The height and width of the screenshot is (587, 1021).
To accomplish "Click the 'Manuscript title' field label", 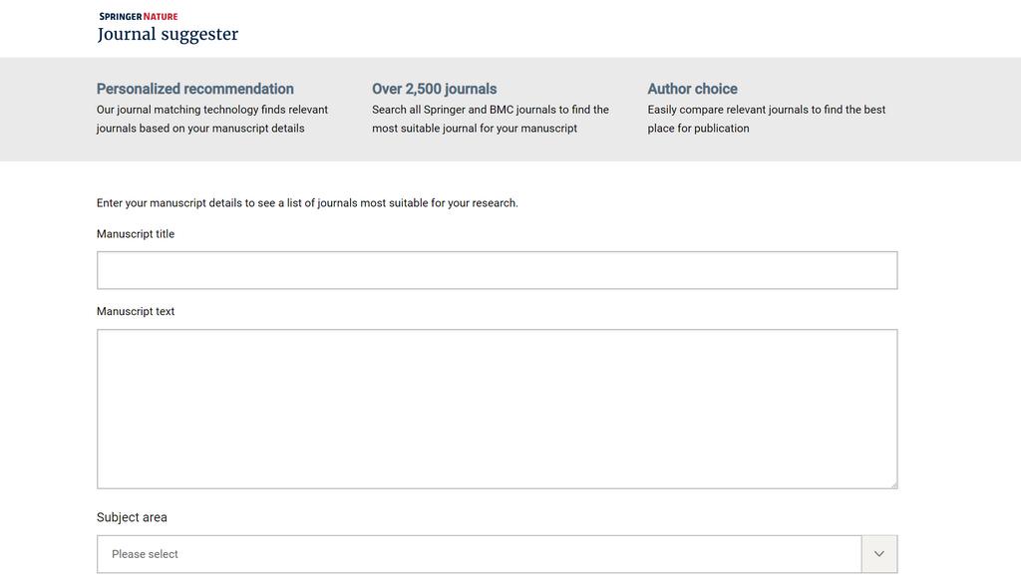I will point(136,233).
